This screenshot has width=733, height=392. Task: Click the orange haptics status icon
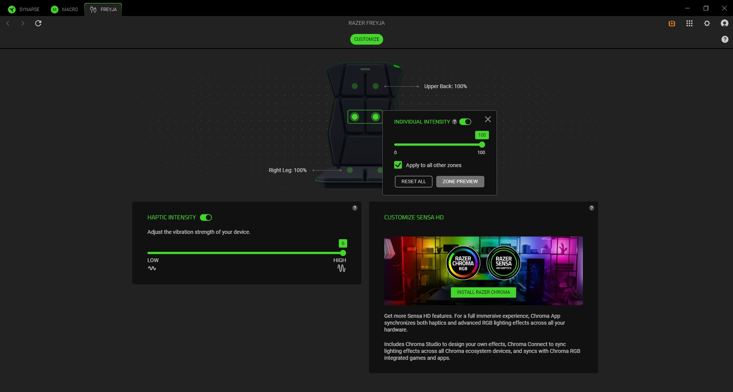pyautogui.click(x=672, y=23)
